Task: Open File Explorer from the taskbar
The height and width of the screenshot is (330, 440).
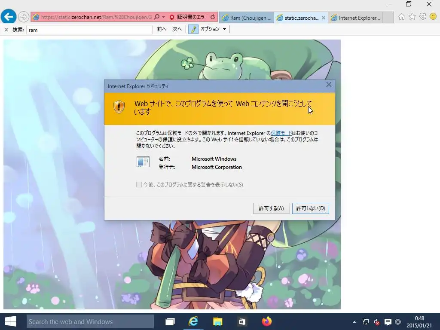Action: click(217, 321)
